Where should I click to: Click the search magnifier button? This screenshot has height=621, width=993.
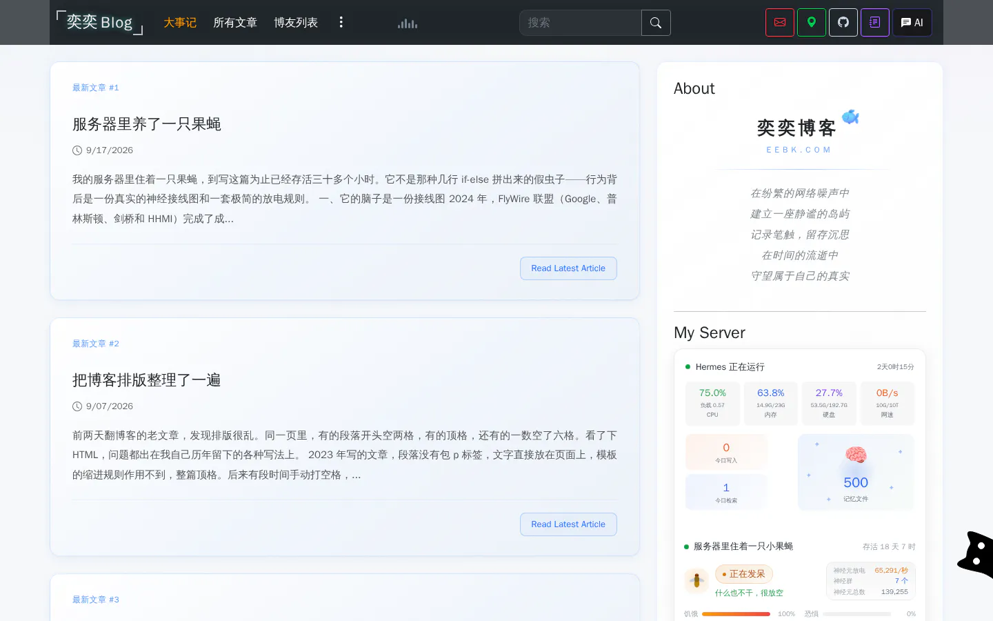tap(656, 23)
